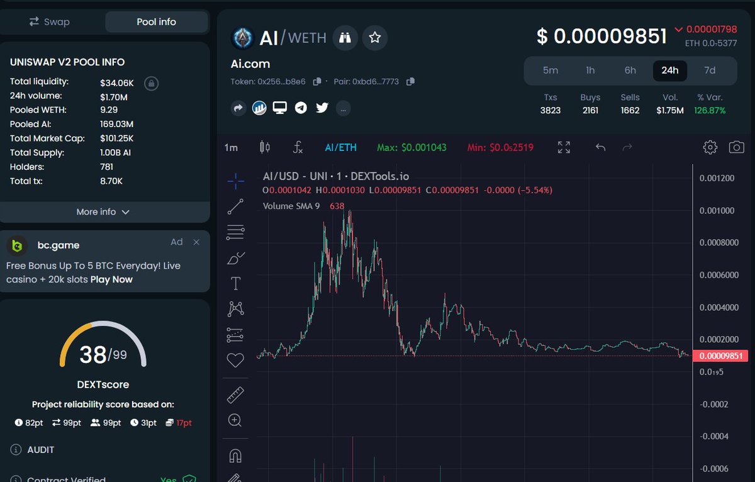The width and height of the screenshot is (755, 482).
Task: Select the 5m stats timeframe
Action: pos(551,70)
